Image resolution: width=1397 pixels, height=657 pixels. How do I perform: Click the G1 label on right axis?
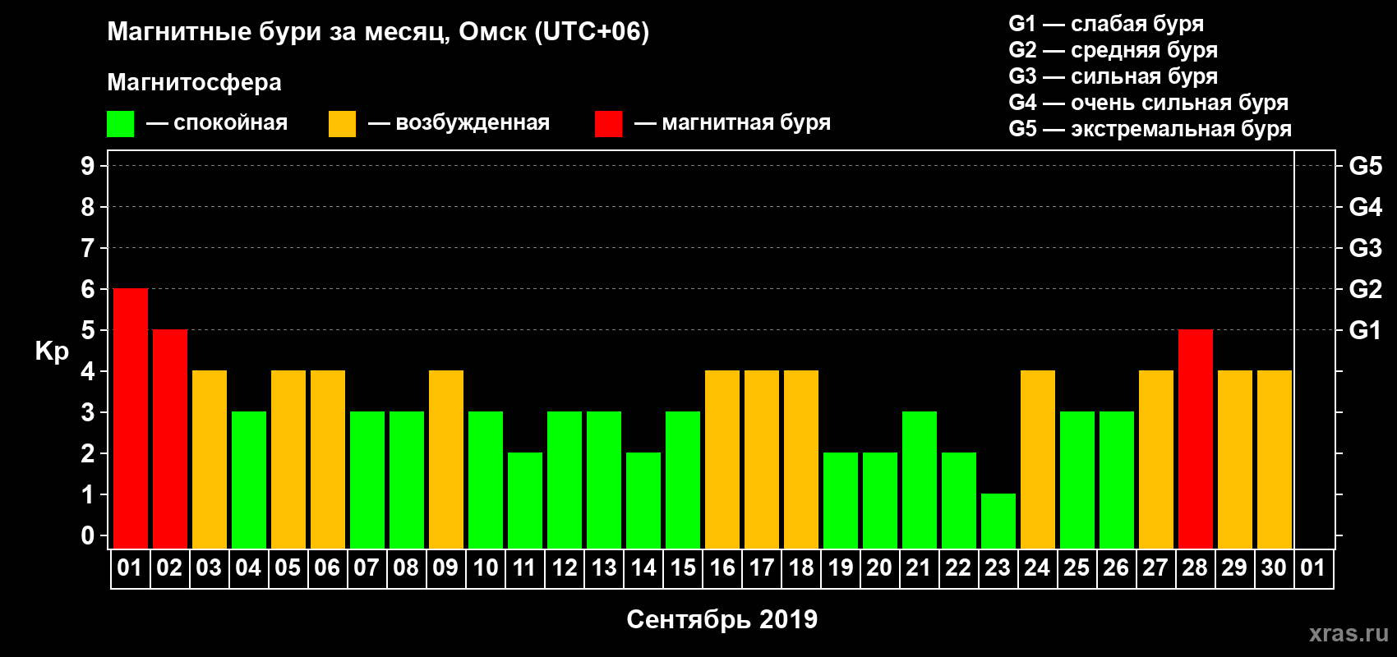pos(1366,330)
